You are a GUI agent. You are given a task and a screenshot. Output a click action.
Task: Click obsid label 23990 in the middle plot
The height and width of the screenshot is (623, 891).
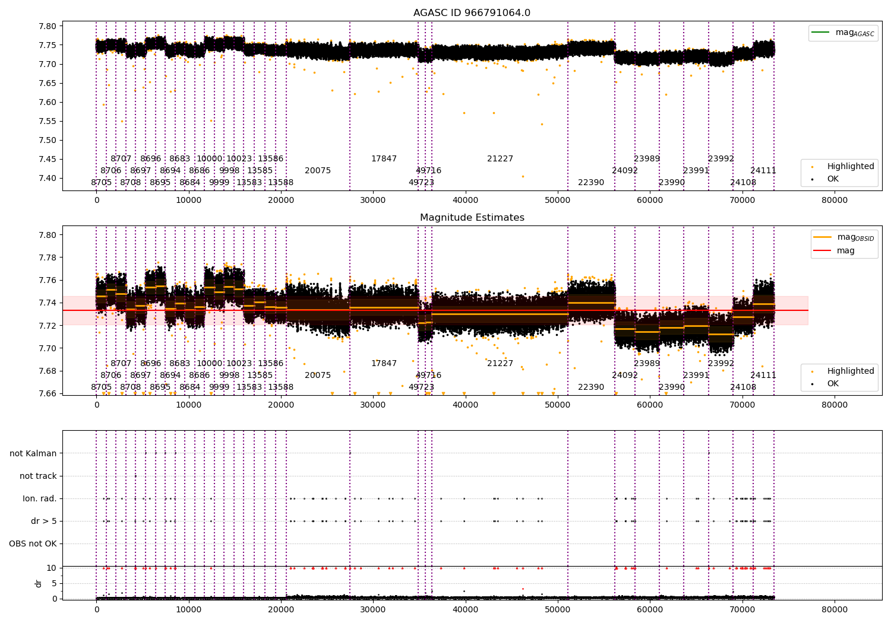point(672,387)
